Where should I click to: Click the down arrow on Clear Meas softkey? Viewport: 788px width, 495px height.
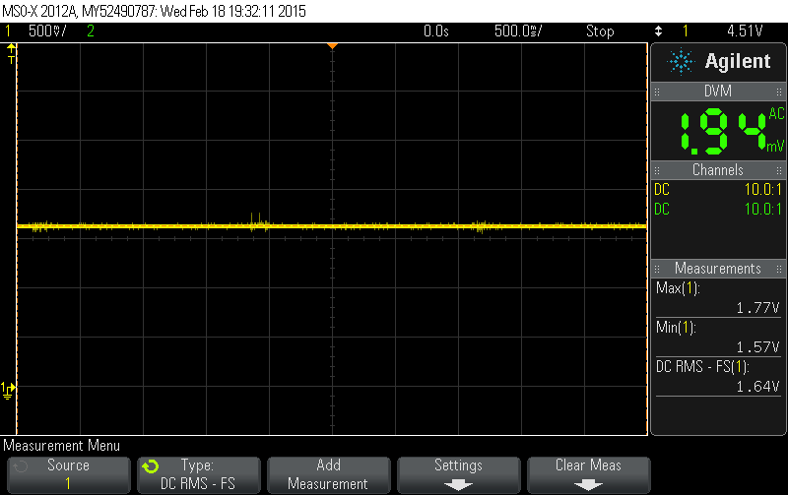(x=588, y=485)
